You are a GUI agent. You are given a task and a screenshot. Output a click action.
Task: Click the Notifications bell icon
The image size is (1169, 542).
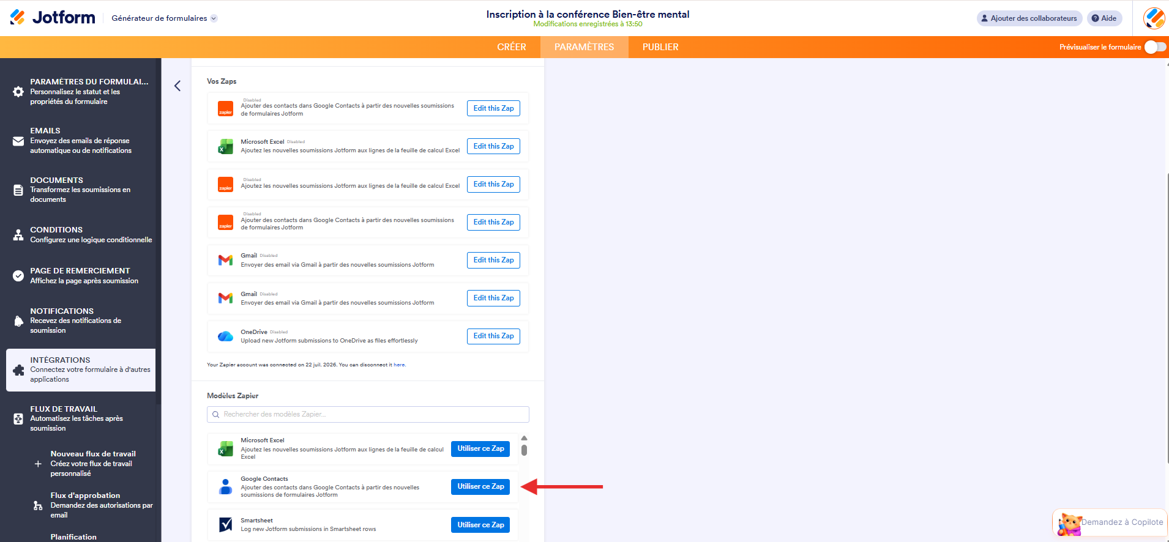pos(18,321)
